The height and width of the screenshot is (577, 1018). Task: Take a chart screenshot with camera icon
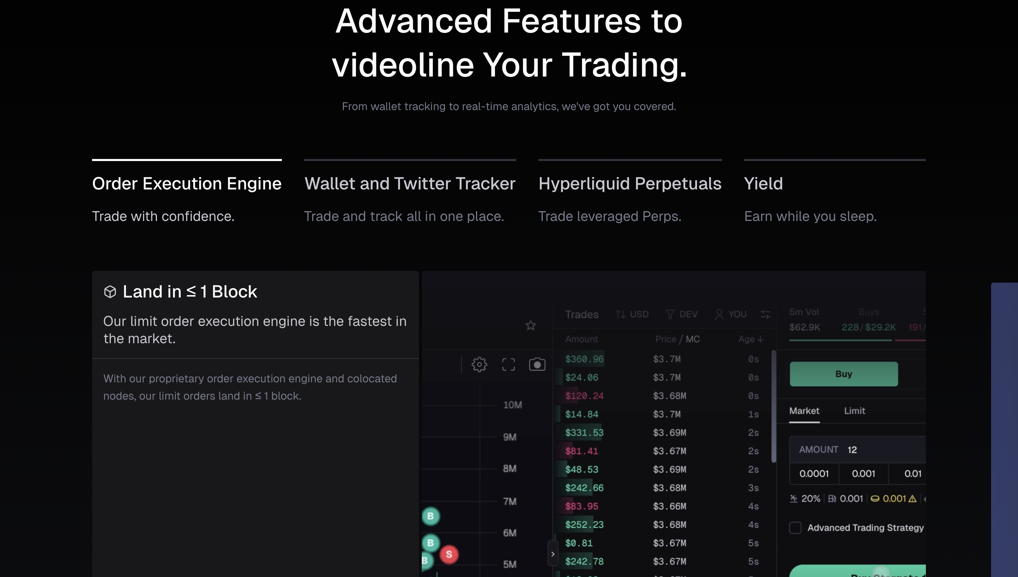tap(537, 364)
